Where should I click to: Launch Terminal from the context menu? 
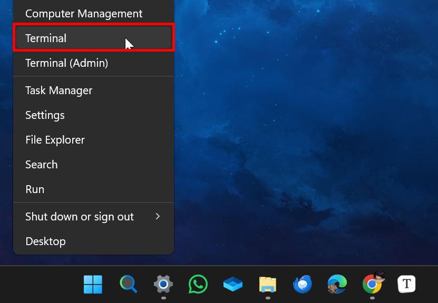(x=93, y=38)
